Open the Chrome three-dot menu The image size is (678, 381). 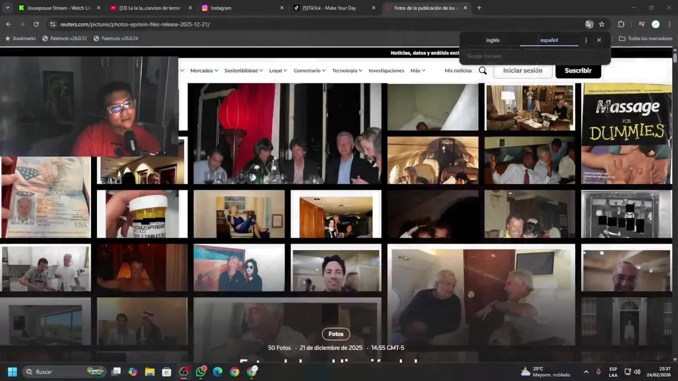(670, 24)
